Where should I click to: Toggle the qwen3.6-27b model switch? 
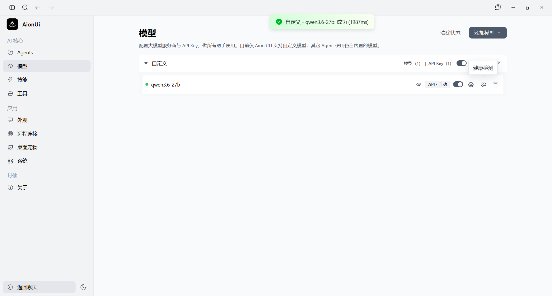click(458, 84)
